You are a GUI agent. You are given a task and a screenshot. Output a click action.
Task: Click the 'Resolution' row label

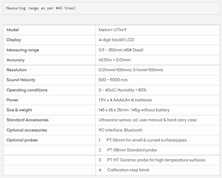[17, 70]
